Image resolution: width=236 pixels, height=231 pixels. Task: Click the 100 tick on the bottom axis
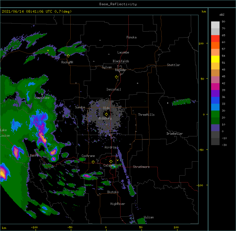[x=176, y=227]
